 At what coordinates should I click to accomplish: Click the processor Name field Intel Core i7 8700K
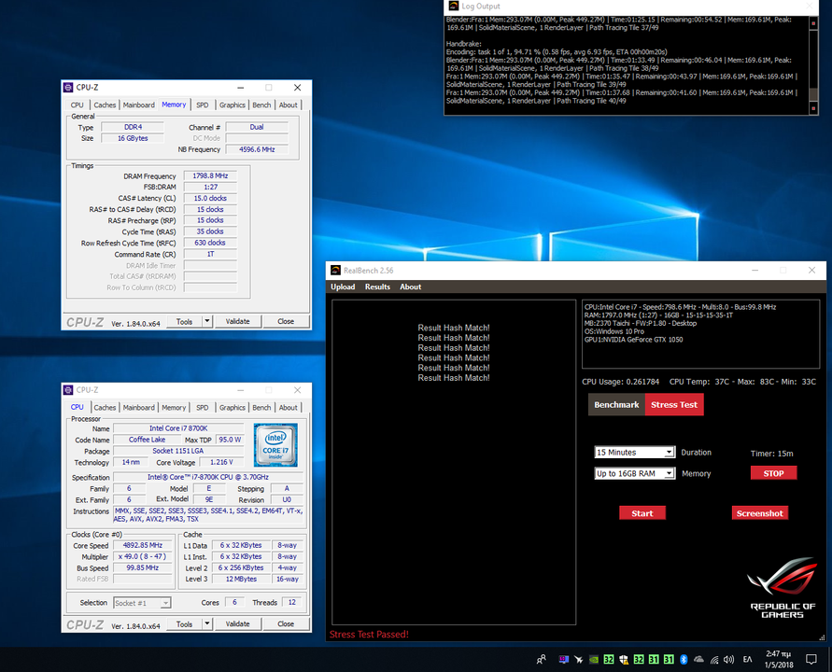coord(178,428)
